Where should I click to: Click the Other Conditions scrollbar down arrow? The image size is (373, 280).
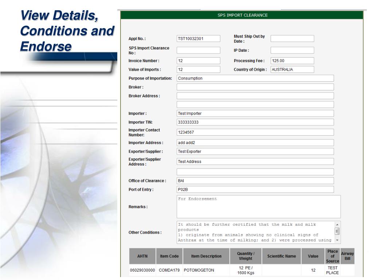pos(337,240)
